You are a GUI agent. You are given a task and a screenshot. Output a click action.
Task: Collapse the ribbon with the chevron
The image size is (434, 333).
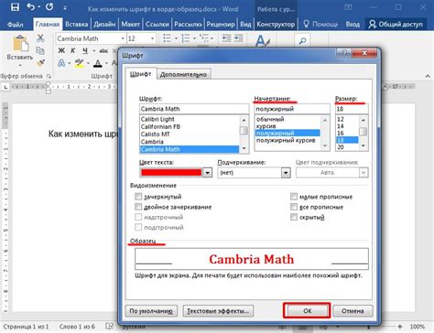coord(428,76)
